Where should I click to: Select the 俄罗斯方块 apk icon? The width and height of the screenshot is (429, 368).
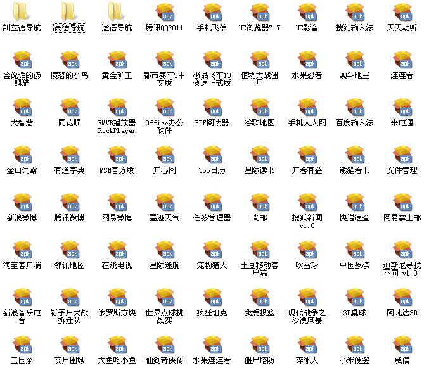coord(117,297)
